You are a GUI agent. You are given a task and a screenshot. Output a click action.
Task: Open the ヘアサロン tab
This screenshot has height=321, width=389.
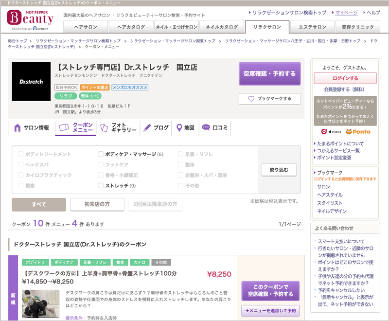86,27
